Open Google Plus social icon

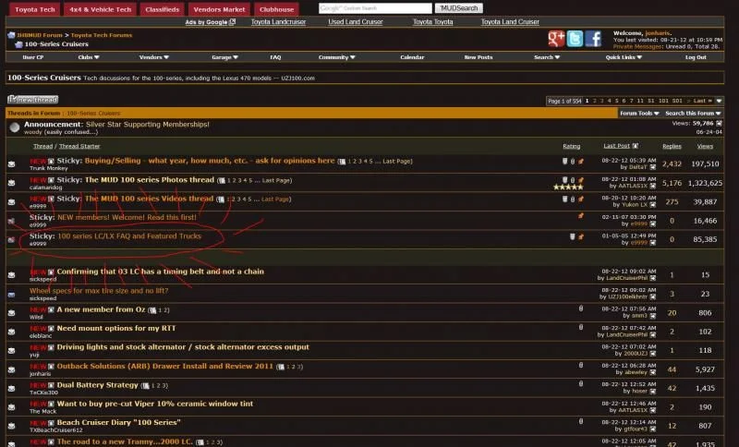coord(556,39)
